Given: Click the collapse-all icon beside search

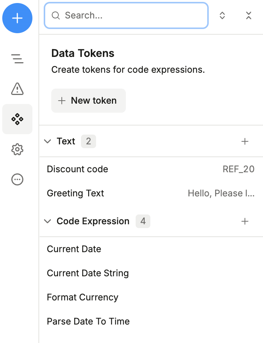Looking at the screenshot, I should coord(249,15).
